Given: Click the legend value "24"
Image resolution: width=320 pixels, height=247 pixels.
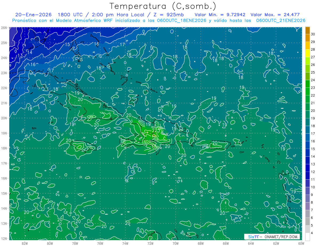Looking at the screenshot, I should (x=313, y=80).
